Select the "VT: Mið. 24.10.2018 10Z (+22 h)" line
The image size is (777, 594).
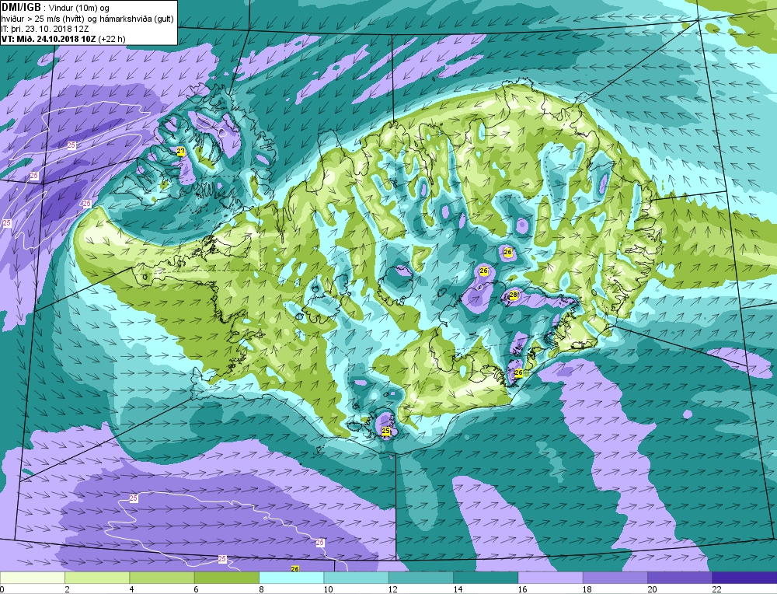pos(64,39)
